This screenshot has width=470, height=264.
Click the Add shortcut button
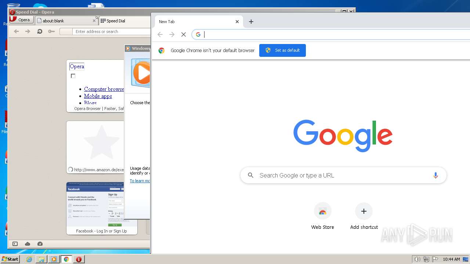(364, 216)
